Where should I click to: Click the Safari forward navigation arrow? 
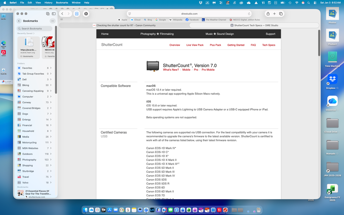pos(69,14)
